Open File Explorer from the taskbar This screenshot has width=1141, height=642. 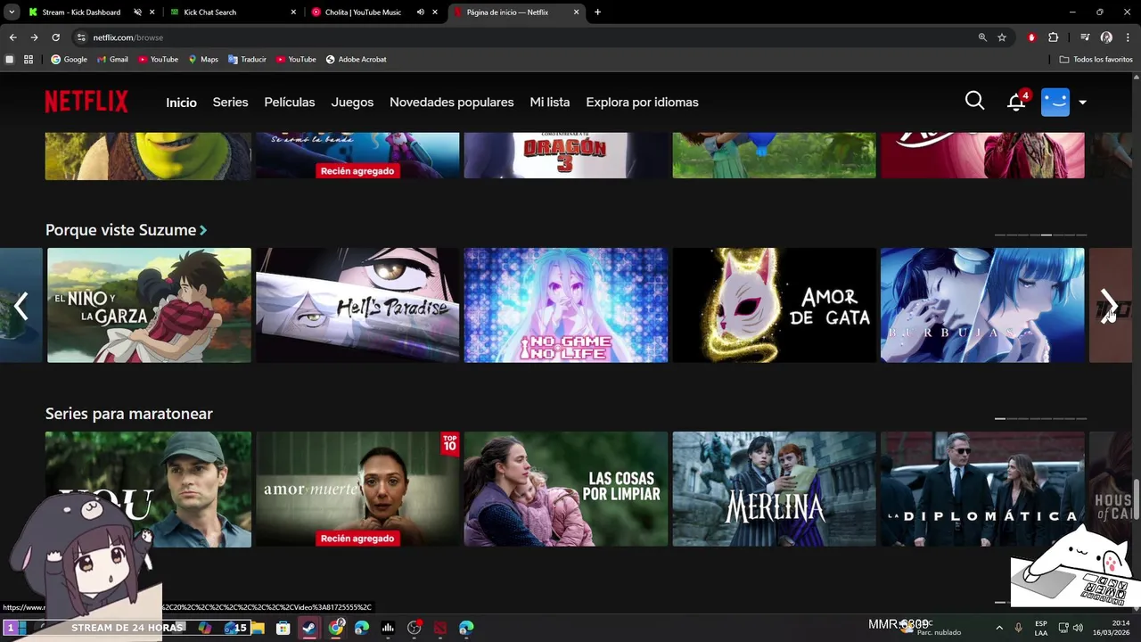258,628
